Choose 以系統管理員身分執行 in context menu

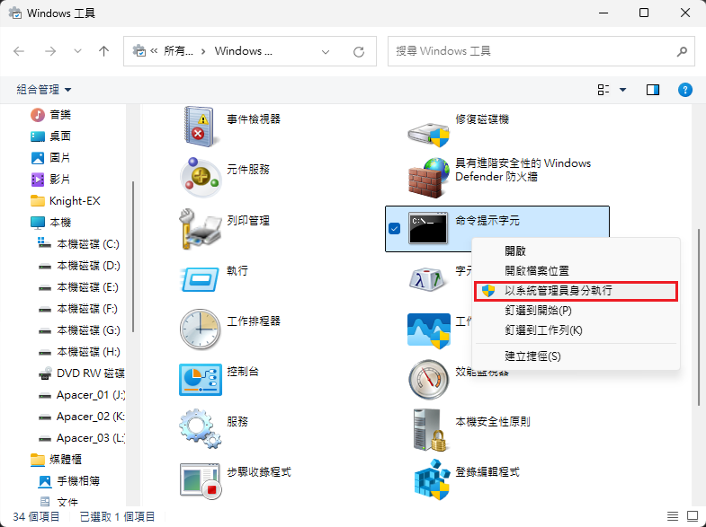coord(576,291)
